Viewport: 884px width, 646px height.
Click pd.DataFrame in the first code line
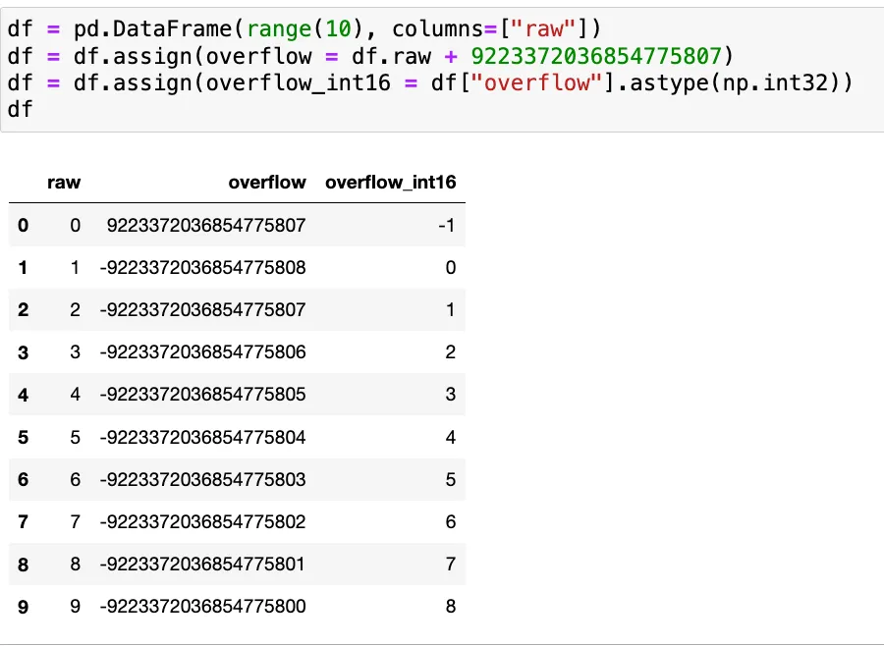[153, 28]
